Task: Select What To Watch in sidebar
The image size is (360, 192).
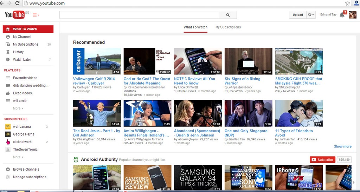Action: tap(28, 29)
